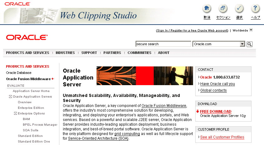Click the Oracle Fusion Middleware body link

pos(164,106)
